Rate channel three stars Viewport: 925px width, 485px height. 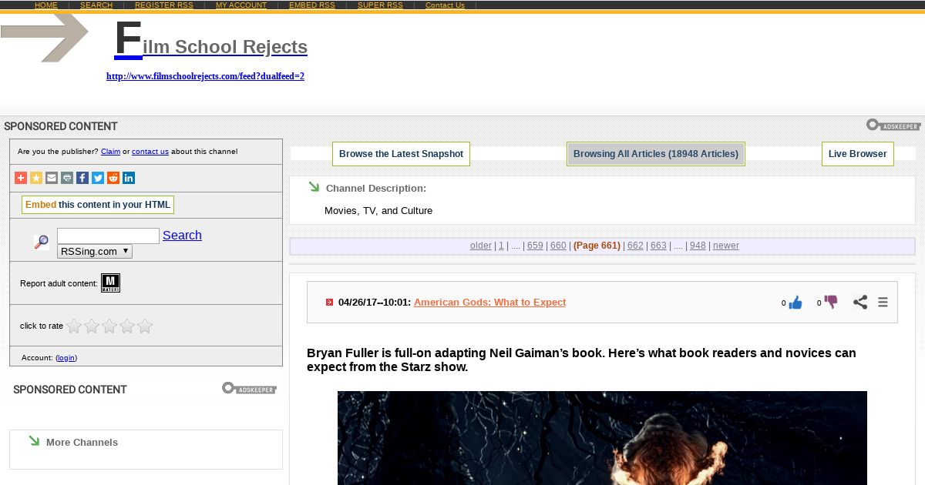[109, 326]
